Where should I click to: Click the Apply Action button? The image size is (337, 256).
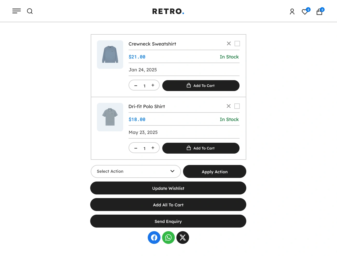pos(215,171)
